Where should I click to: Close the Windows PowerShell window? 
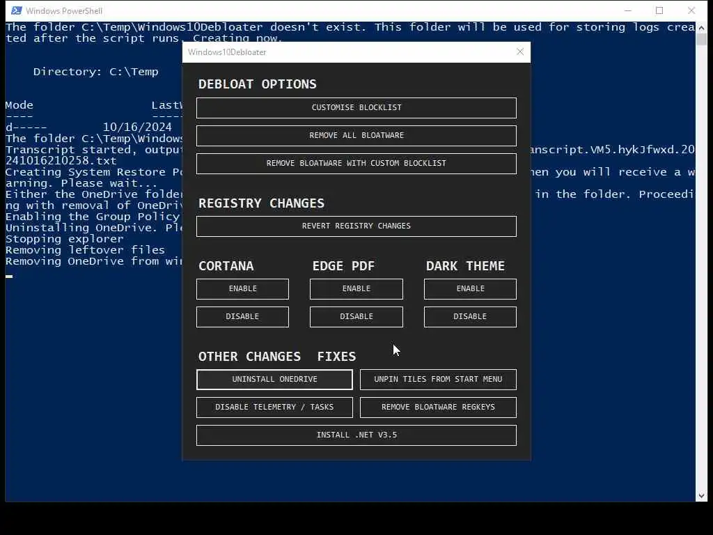691,10
